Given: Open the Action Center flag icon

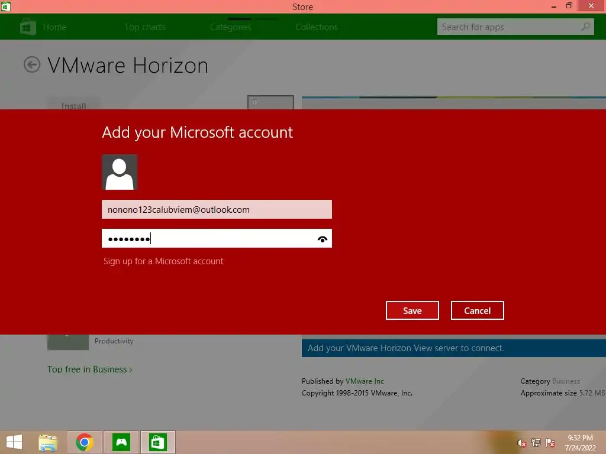Looking at the screenshot, I should 550,443.
